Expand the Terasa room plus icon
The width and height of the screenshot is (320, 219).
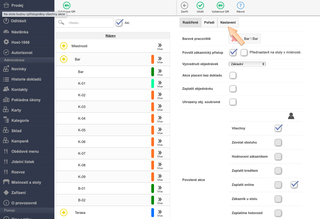pyautogui.click(x=64, y=212)
